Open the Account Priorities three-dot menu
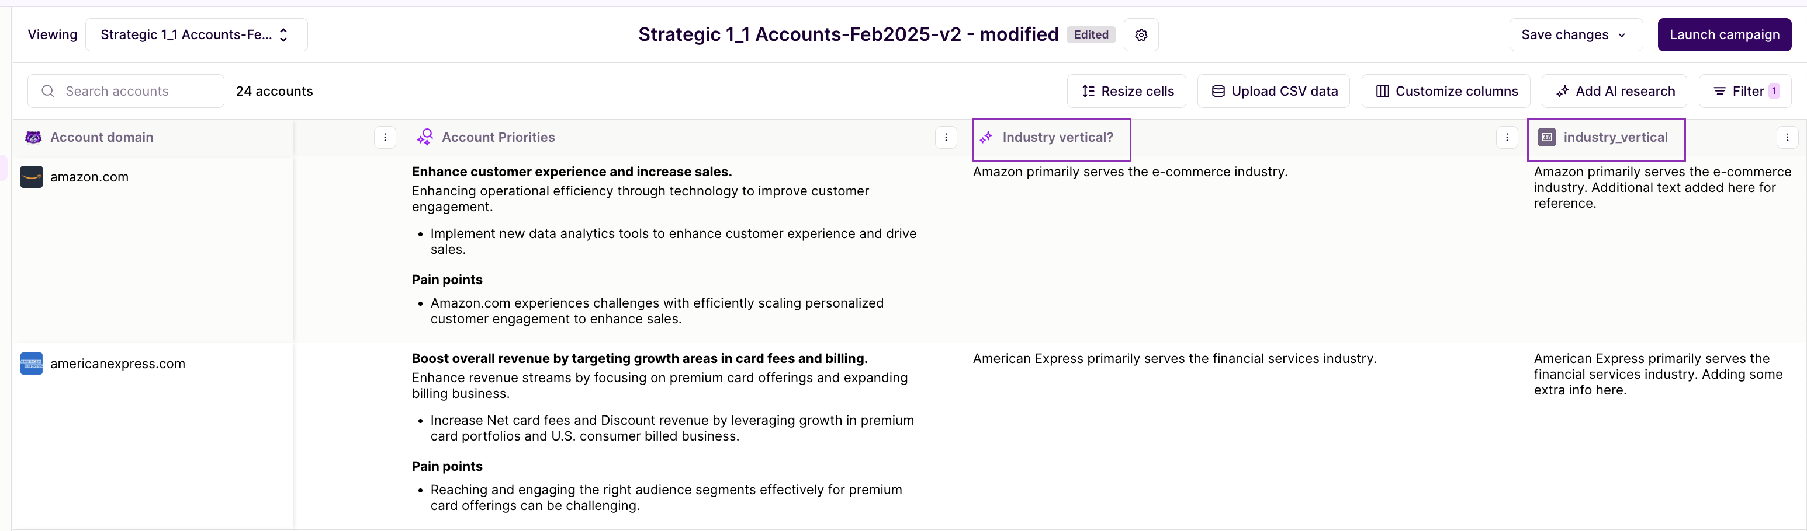This screenshot has height=531, width=1807. pos(946,137)
